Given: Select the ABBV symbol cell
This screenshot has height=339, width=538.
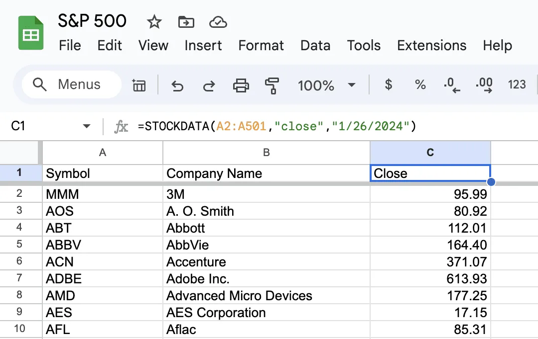Looking at the screenshot, I should pyautogui.click(x=102, y=245).
